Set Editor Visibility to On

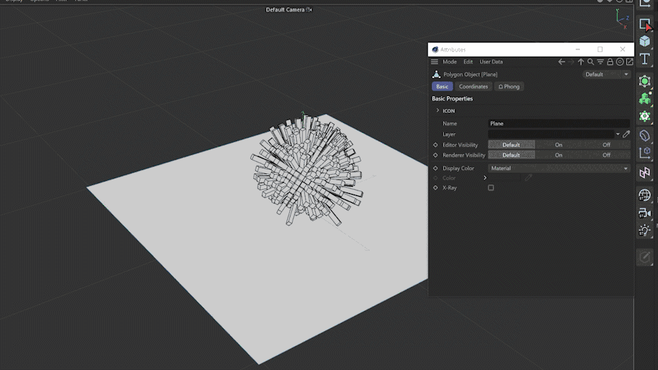[x=559, y=145]
